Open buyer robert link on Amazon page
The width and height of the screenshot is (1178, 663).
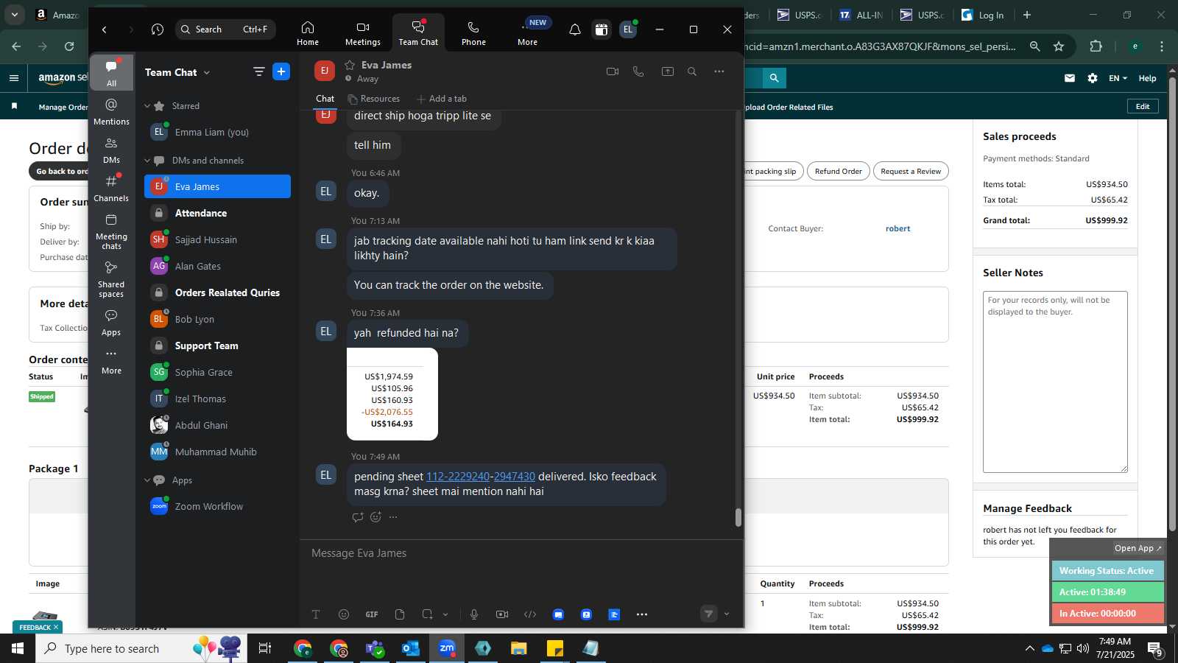point(897,228)
